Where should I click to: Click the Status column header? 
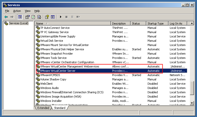click(x=138, y=24)
